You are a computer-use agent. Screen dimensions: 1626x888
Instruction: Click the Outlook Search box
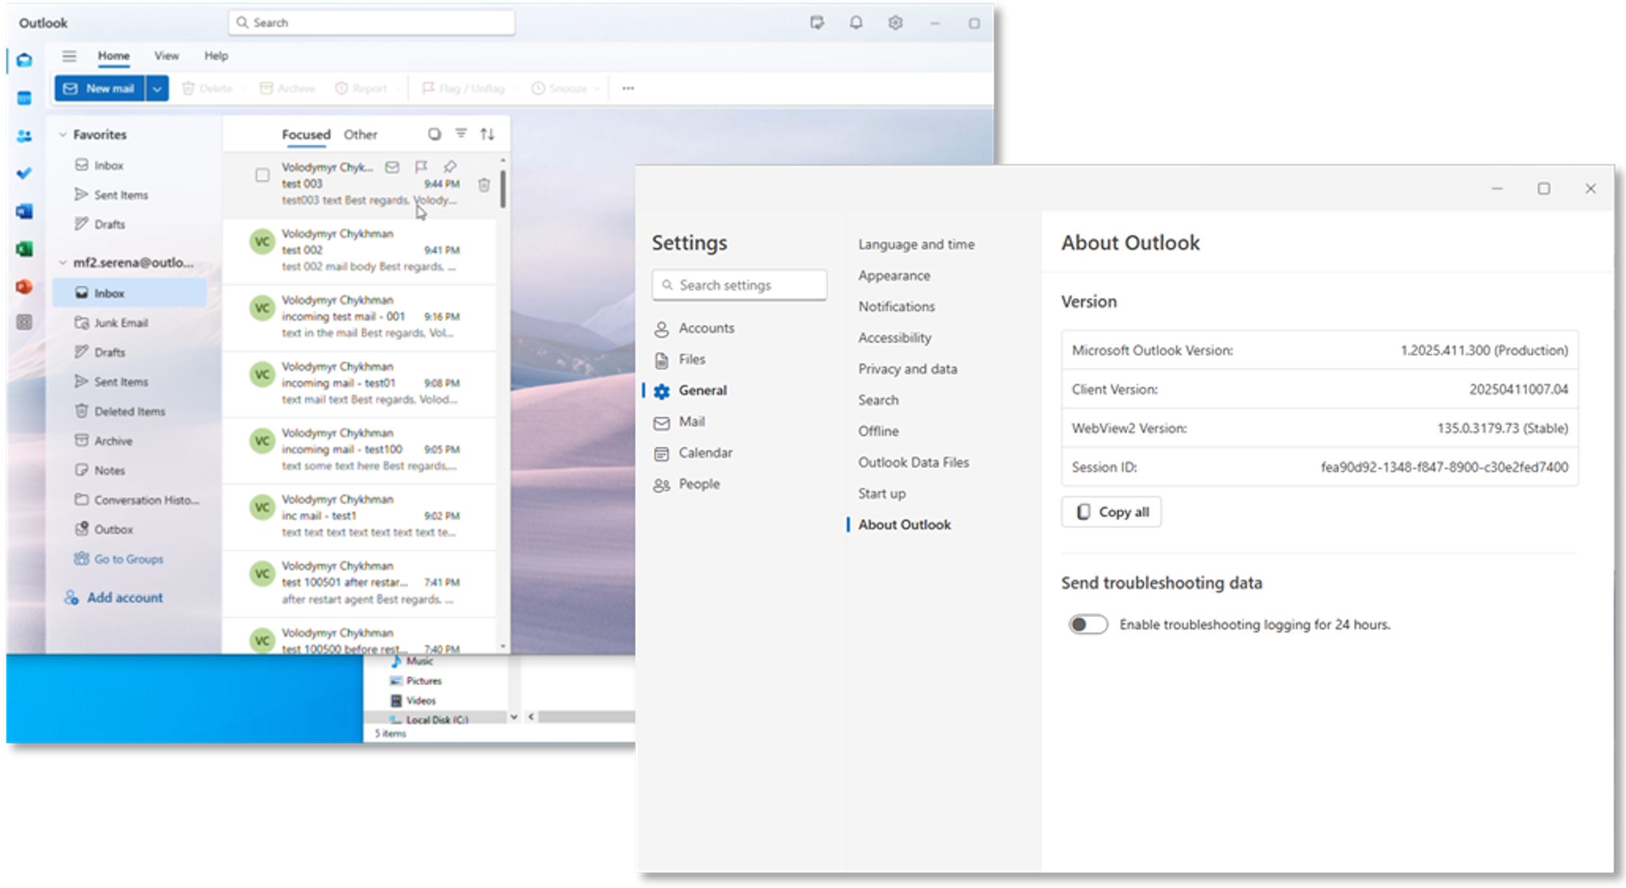pos(371,23)
